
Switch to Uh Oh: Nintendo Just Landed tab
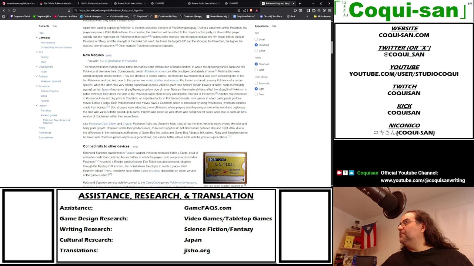[93, 3]
